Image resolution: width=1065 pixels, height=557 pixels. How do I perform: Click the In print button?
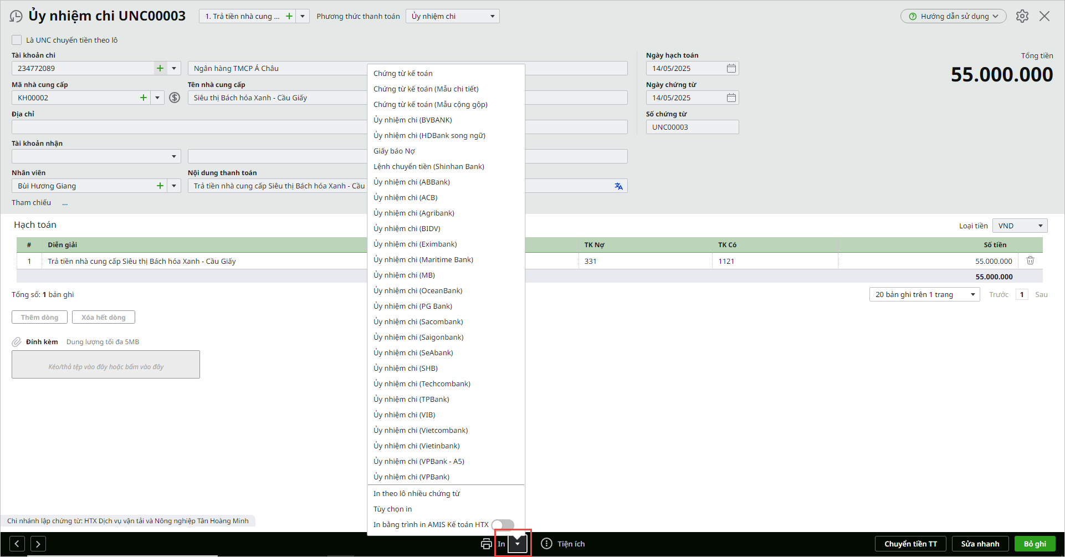(x=501, y=544)
